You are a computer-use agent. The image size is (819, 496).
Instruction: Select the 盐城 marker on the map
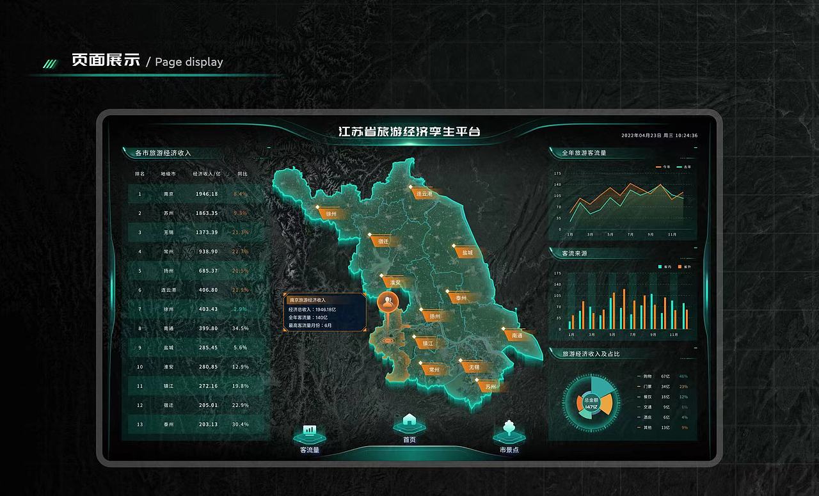pos(468,252)
